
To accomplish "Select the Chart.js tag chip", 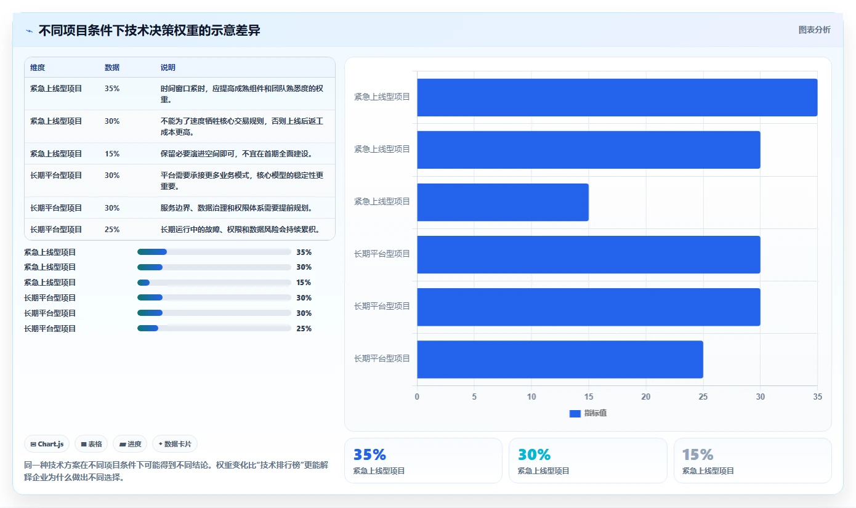I will pos(47,444).
